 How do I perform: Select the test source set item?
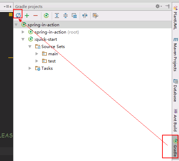pyautogui.click(x=49, y=61)
